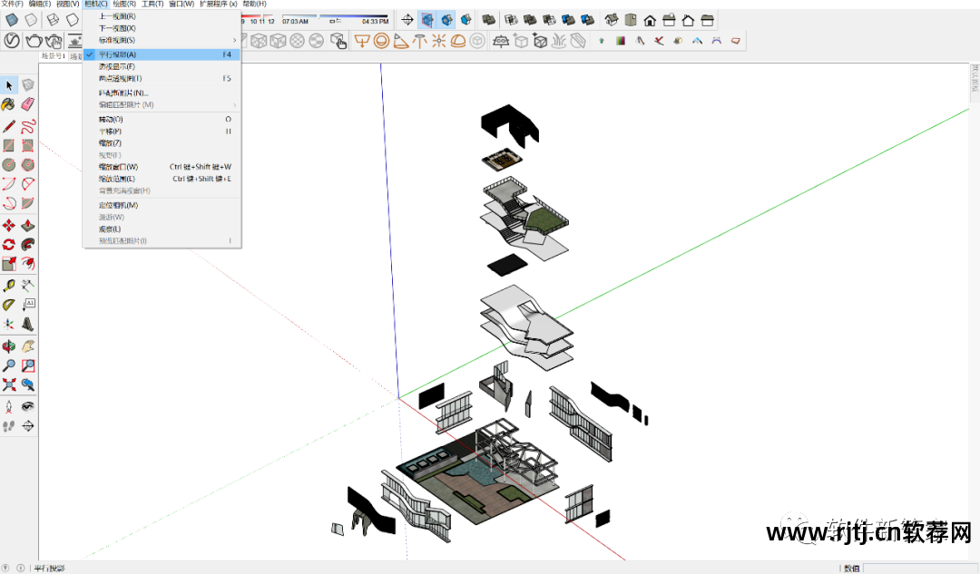The width and height of the screenshot is (980, 574).
Task: Pick the Rectangle drawing tool
Action: click(9, 145)
